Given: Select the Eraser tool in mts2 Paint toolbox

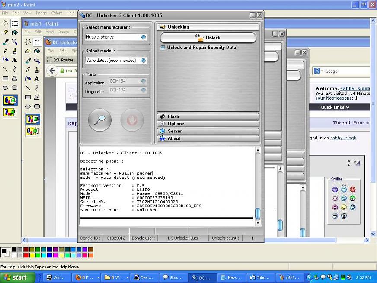Looking at the screenshot, I should click(x=5, y=32).
